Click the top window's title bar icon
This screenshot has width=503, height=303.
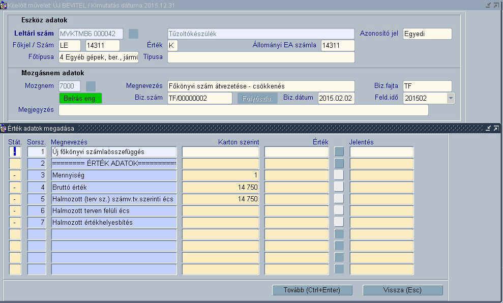point(4,6)
